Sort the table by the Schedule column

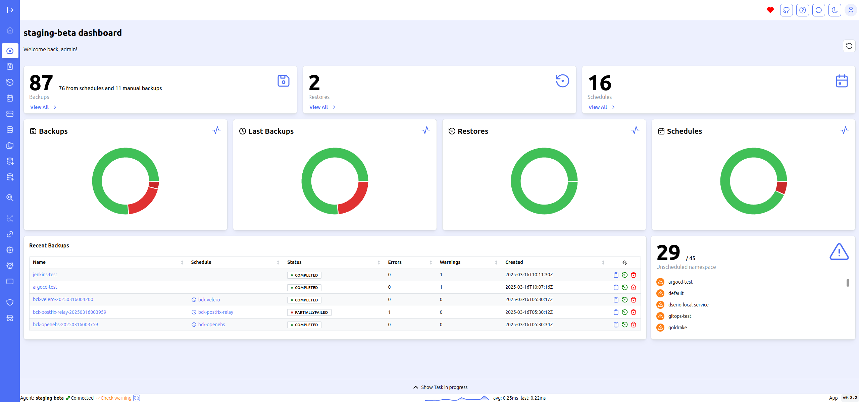[235, 262]
